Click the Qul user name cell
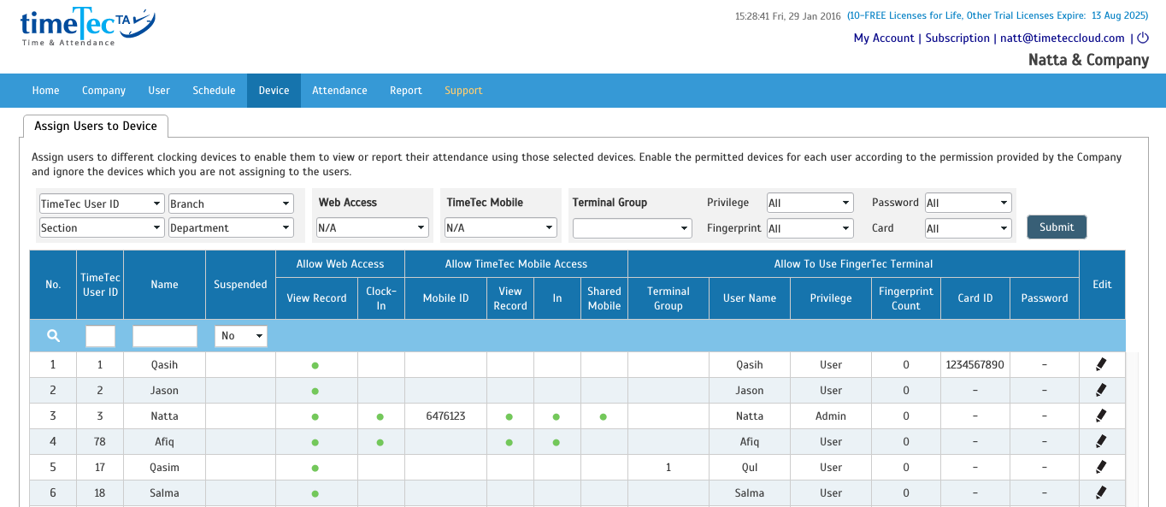1166x507 pixels. click(750, 468)
